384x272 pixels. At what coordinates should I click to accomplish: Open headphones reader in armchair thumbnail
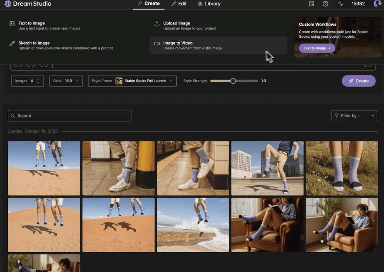click(x=342, y=225)
